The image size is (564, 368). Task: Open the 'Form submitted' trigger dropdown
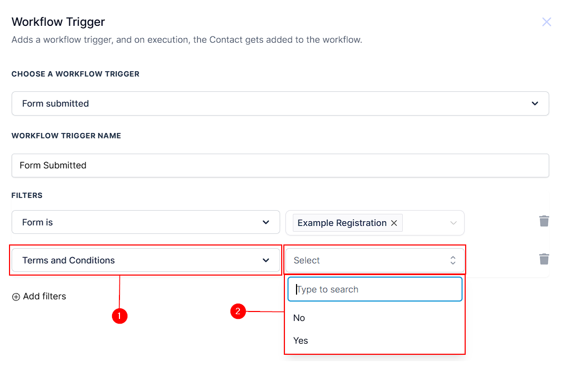pos(280,103)
